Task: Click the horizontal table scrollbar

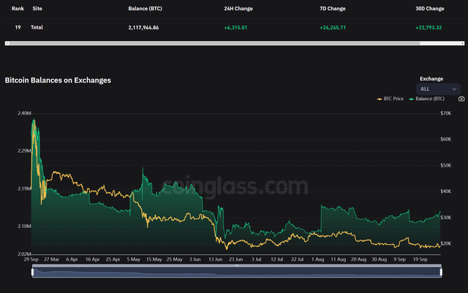Action: [214, 43]
